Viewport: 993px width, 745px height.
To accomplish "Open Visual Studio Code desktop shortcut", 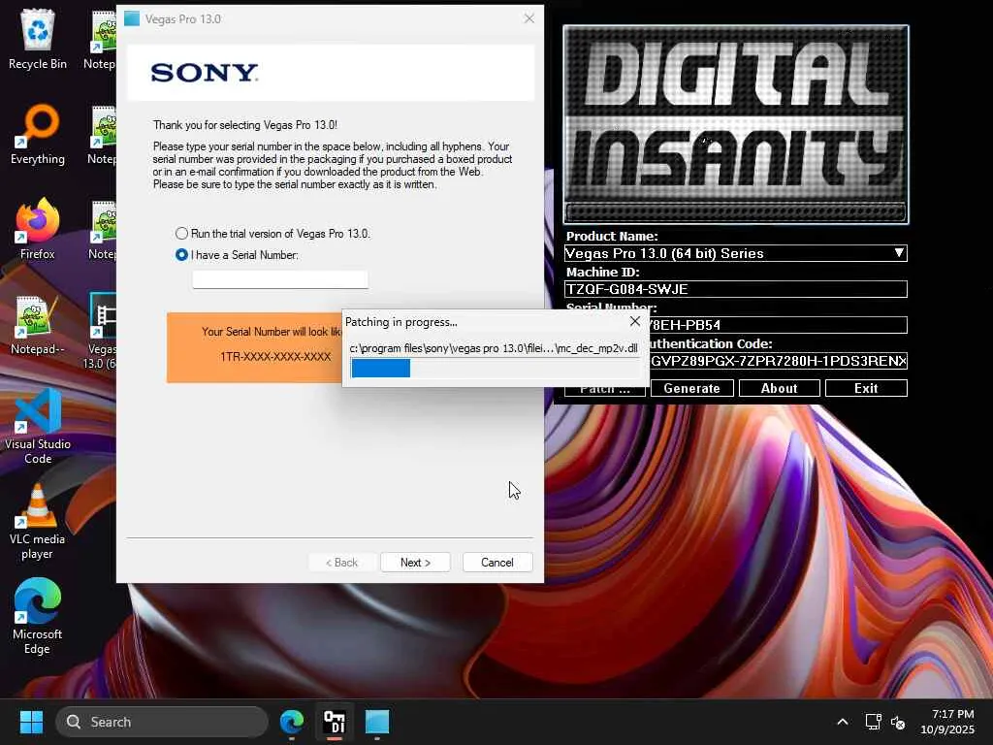I will (38, 426).
